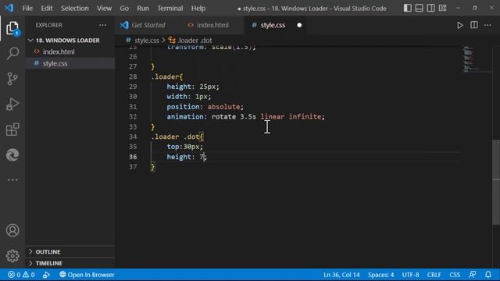The width and height of the screenshot is (500, 281).
Task: Click on 'absolute' value on line 31
Action: [x=224, y=107]
